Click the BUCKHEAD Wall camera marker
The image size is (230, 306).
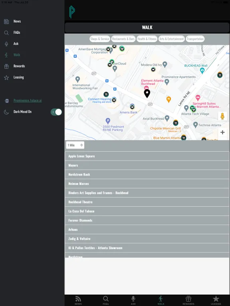coord(202,71)
